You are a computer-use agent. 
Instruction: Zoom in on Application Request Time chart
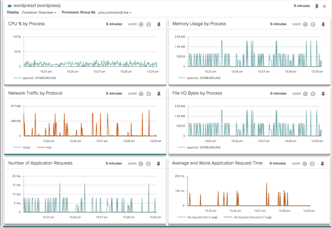pyautogui.click(x=305, y=164)
